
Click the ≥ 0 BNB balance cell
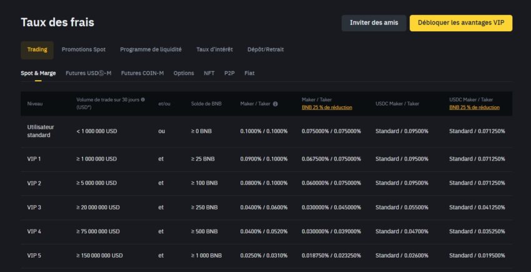(201, 131)
